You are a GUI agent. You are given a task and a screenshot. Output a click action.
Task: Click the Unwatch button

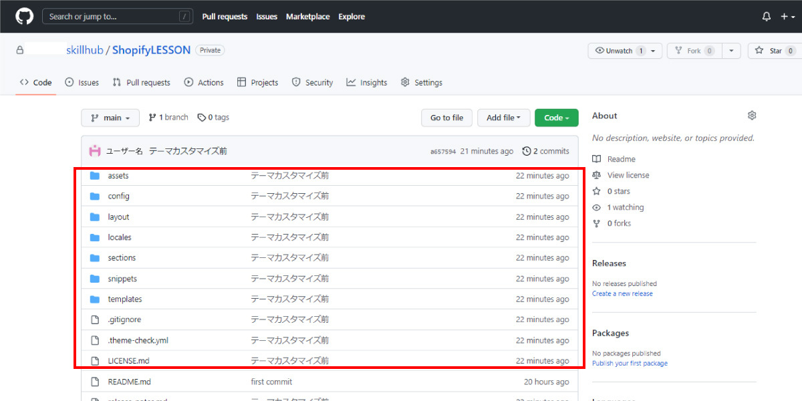tap(620, 51)
